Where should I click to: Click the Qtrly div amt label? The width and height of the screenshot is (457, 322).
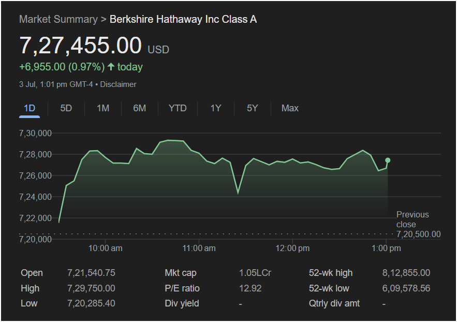coord(334,303)
